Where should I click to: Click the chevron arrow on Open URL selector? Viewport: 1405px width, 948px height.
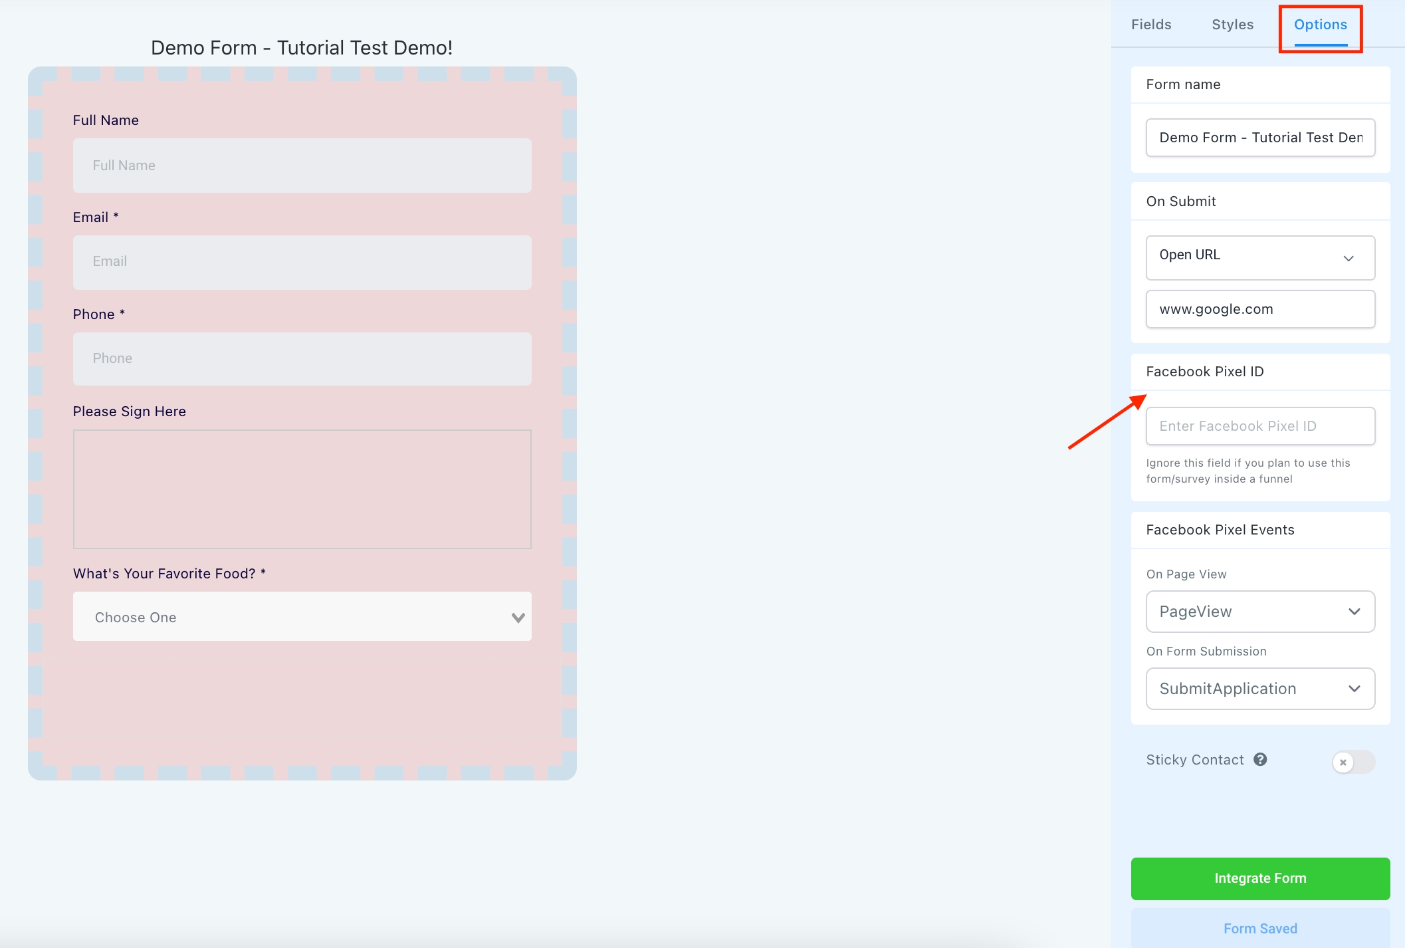click(x=1349, y=258)
